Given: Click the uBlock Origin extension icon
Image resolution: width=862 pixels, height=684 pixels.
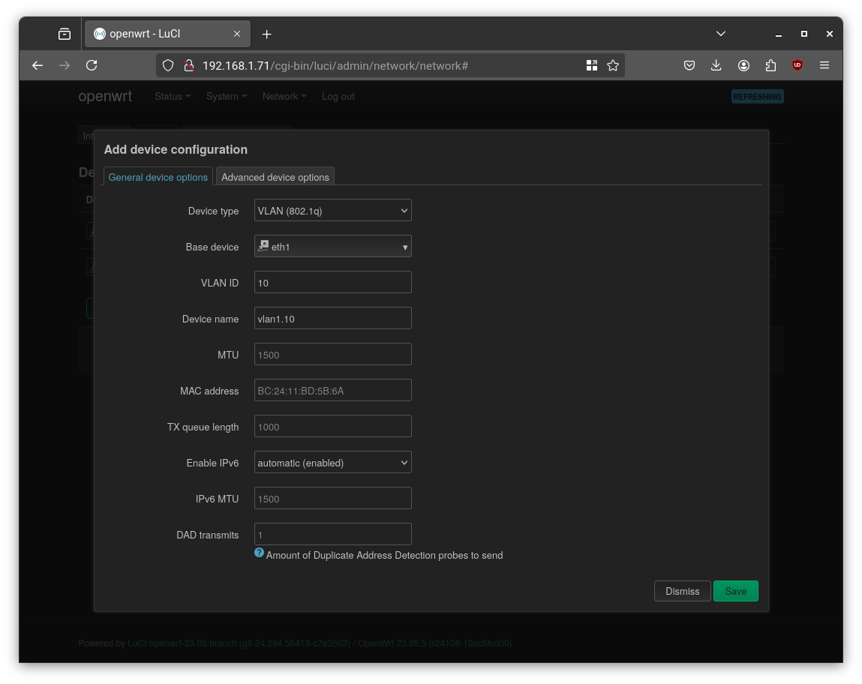Looking at the screenshot, I should tap(797, 65).
